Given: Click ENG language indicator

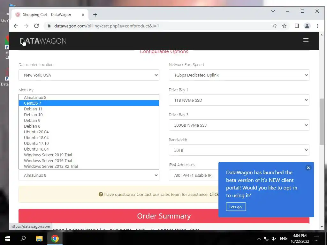Looking at the screenshot, I should tap(284, 239).
